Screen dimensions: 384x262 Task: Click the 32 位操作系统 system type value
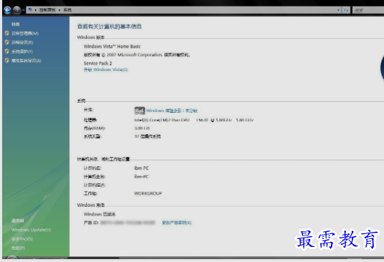pos(147,136)
